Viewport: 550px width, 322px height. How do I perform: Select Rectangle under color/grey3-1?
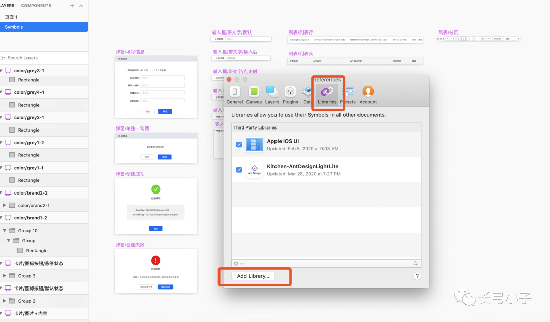point(44,80)
